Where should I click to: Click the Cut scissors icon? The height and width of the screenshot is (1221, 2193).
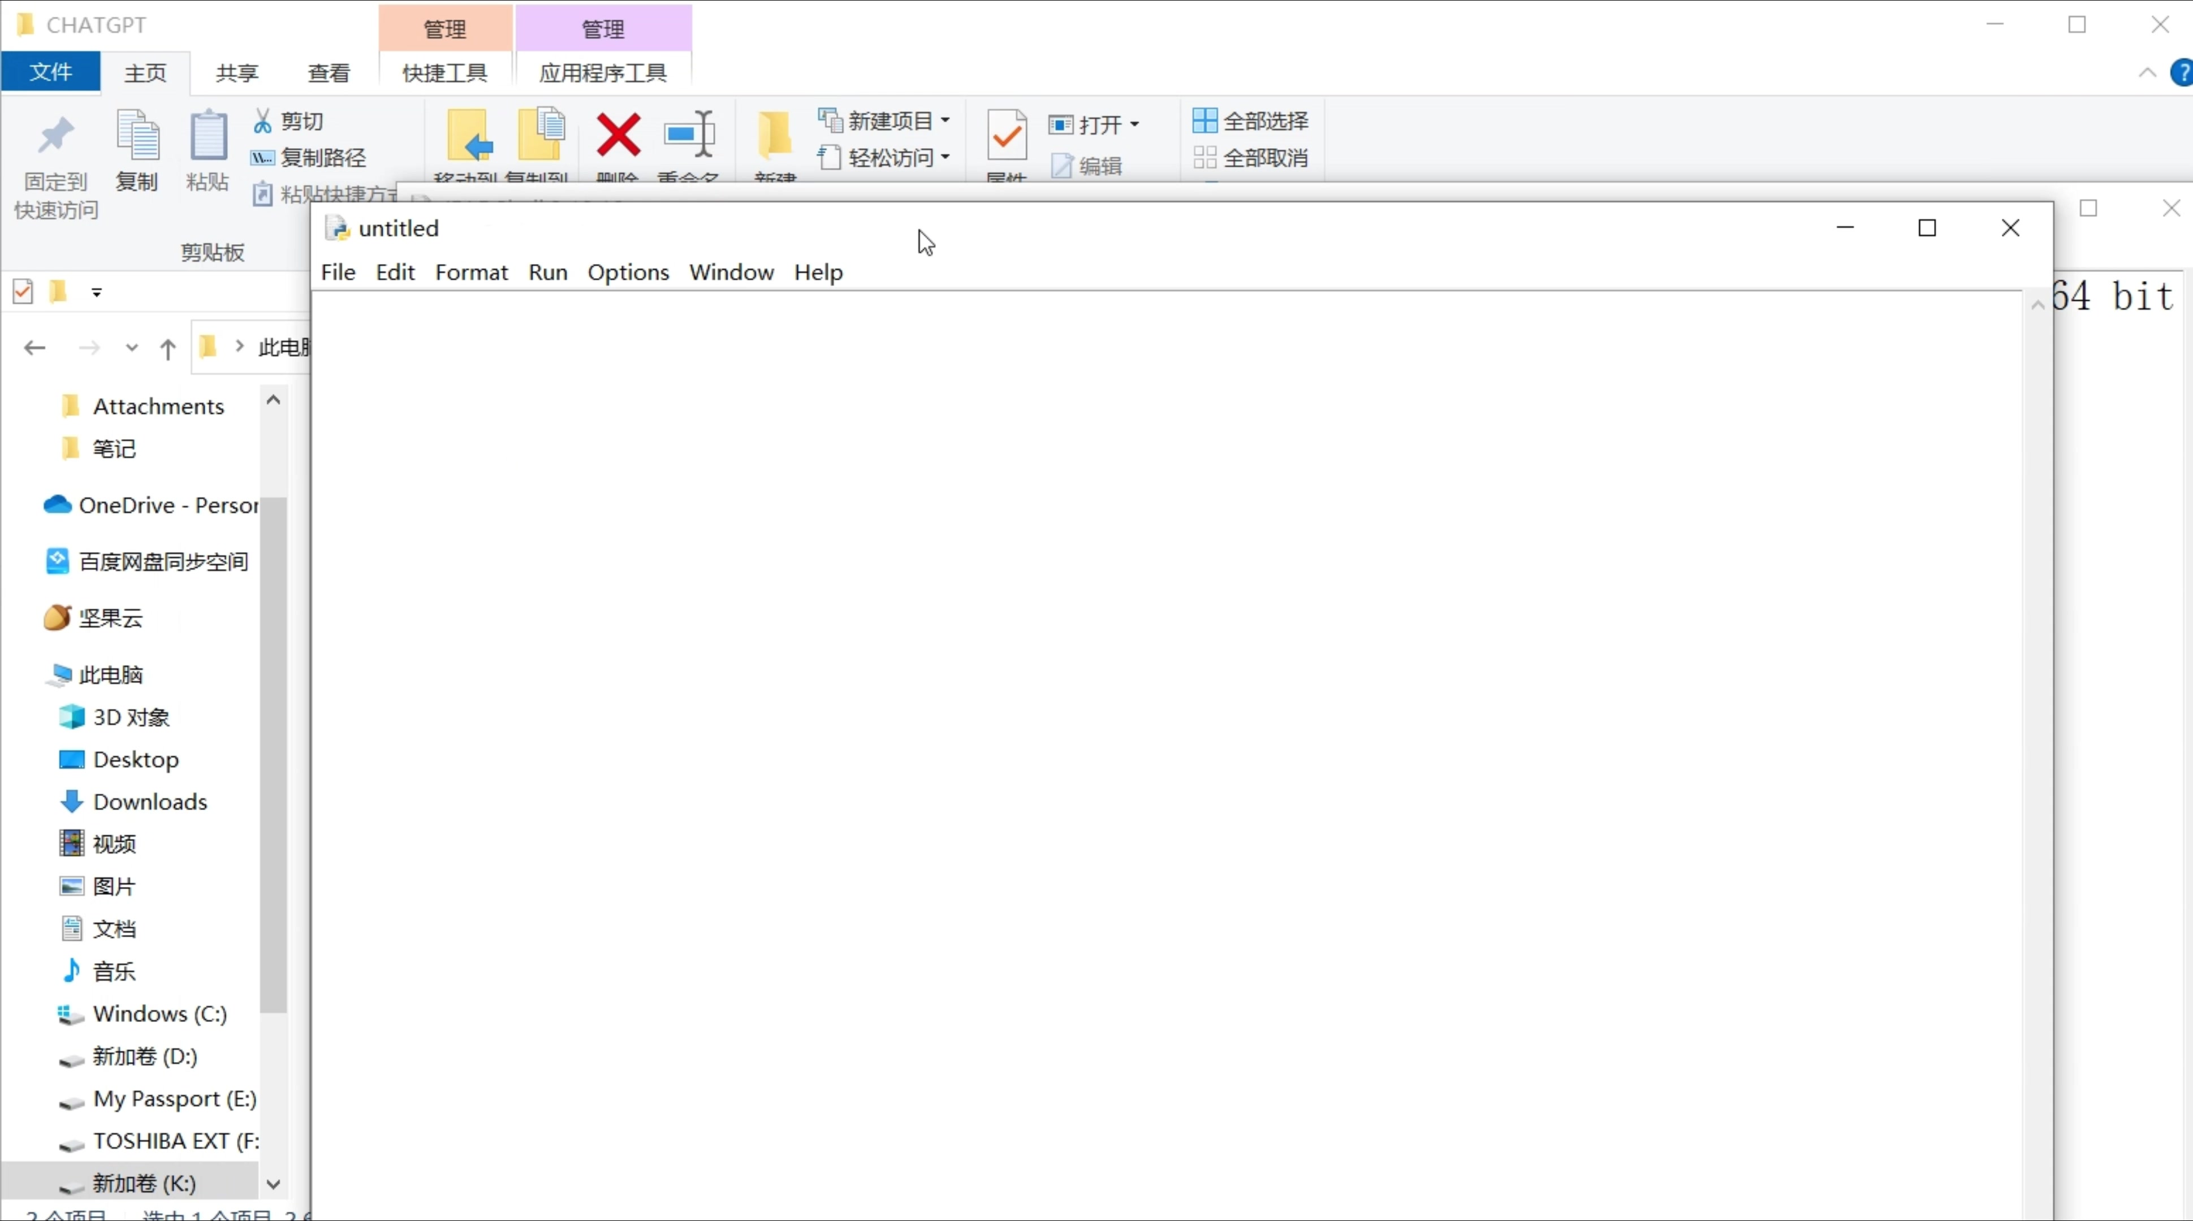[262, 121]
